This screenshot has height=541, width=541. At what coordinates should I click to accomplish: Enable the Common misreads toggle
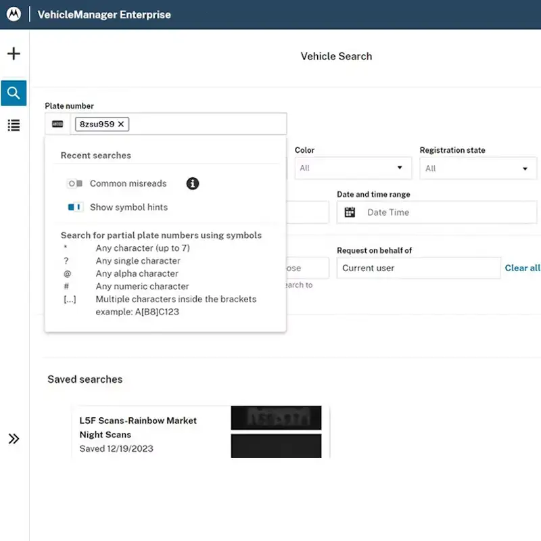tap(75, 183)
